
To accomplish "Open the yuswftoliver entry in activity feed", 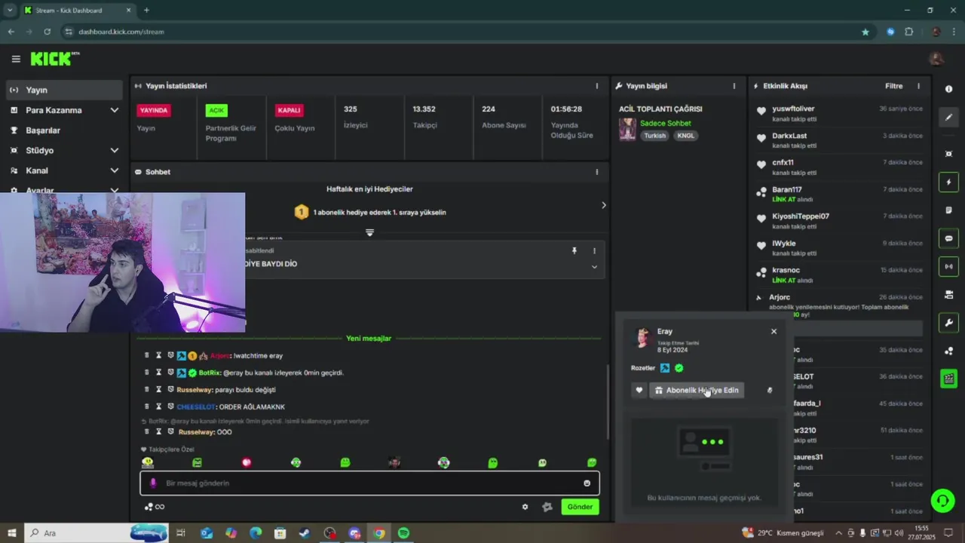I will coord(839,113).
